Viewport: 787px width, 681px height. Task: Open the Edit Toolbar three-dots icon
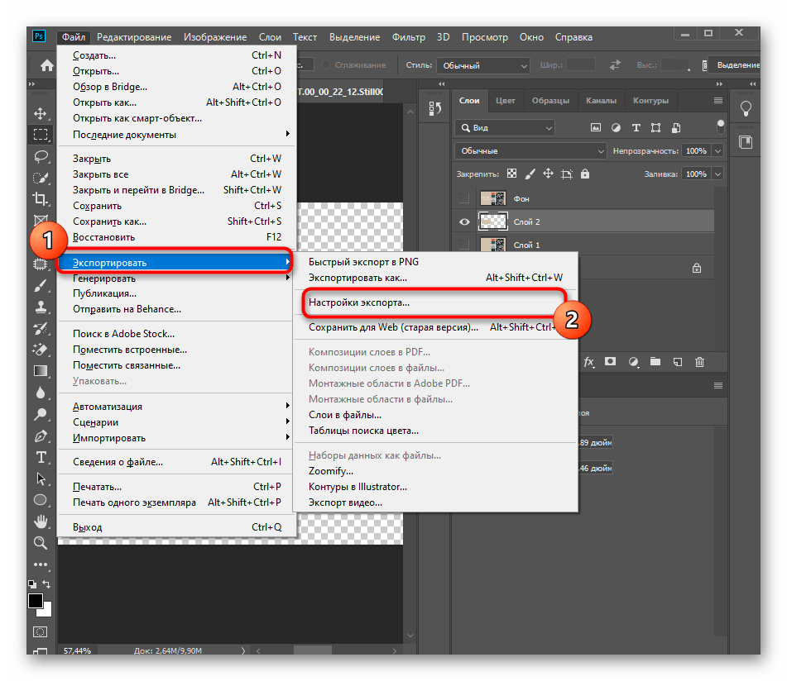click(41, 564)
